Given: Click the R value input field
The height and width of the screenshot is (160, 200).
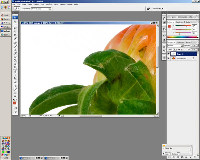Looking at the screenshot, I should click(x=194, y=26).
